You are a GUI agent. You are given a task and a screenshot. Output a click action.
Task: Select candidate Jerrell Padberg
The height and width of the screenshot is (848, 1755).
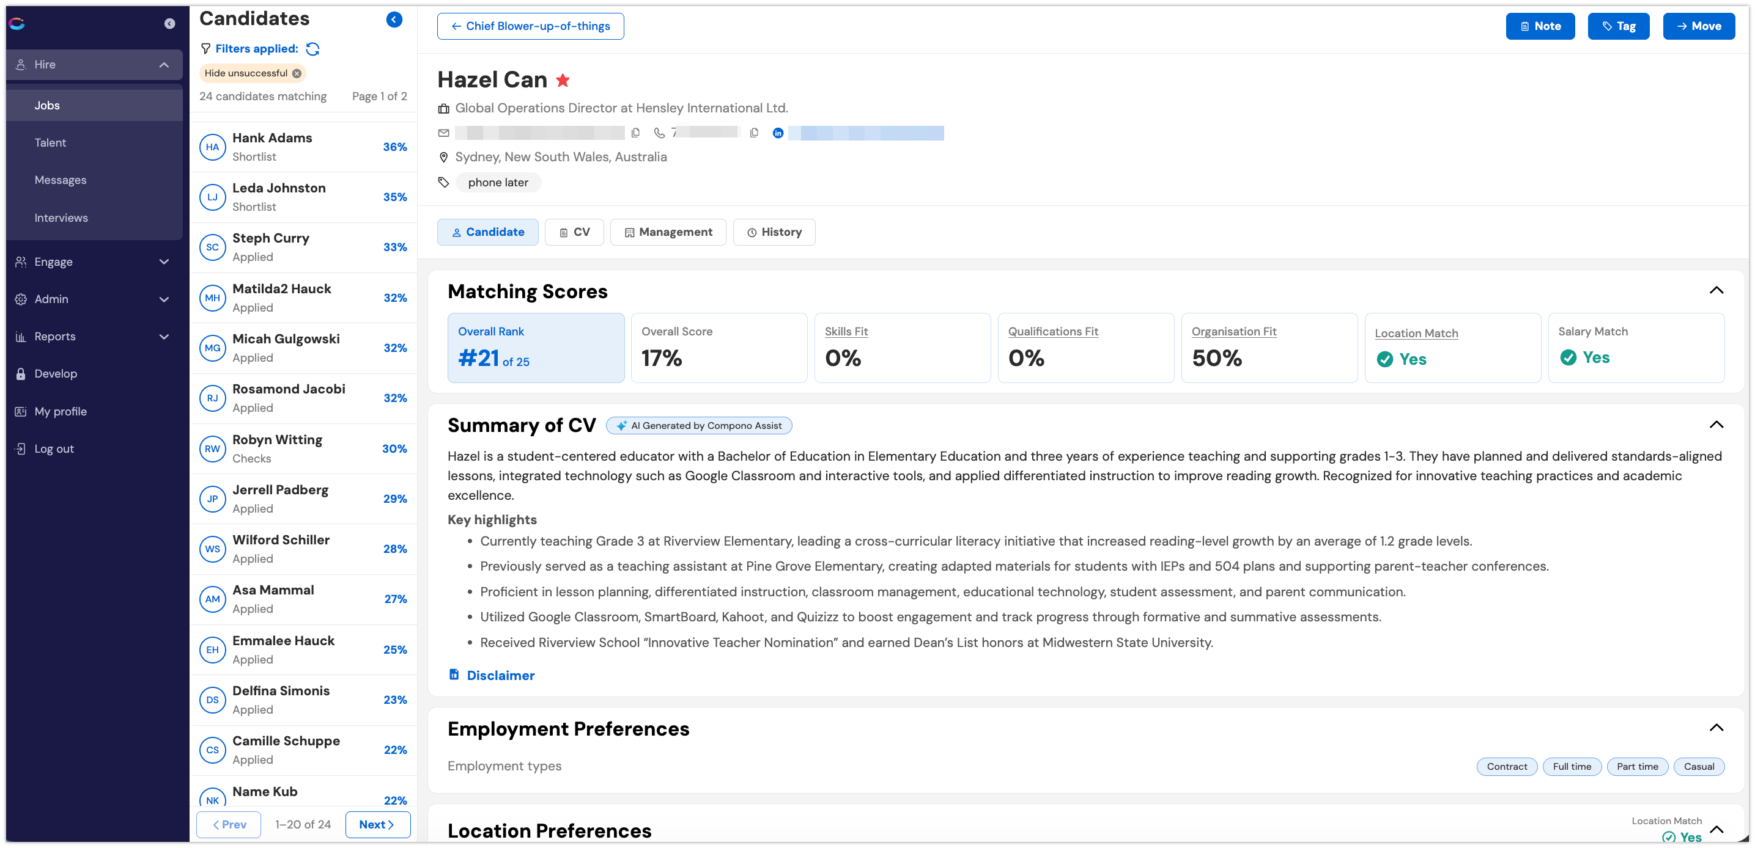click(303, 500)
